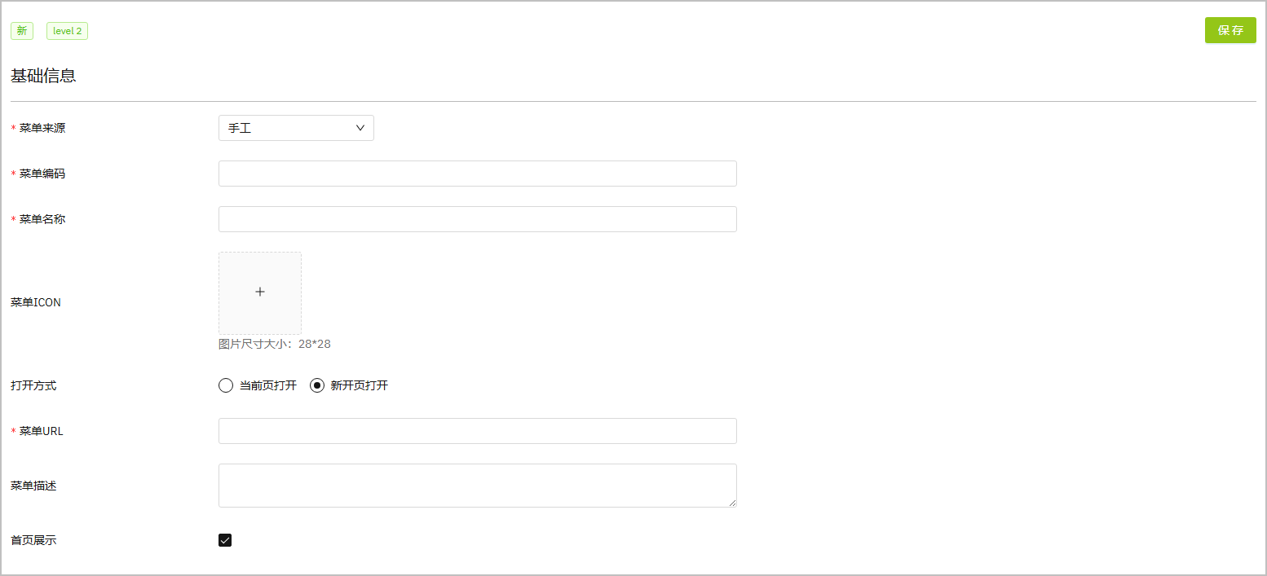Click the 图片尺寸大小 28*28 hint text

[275, 344]
